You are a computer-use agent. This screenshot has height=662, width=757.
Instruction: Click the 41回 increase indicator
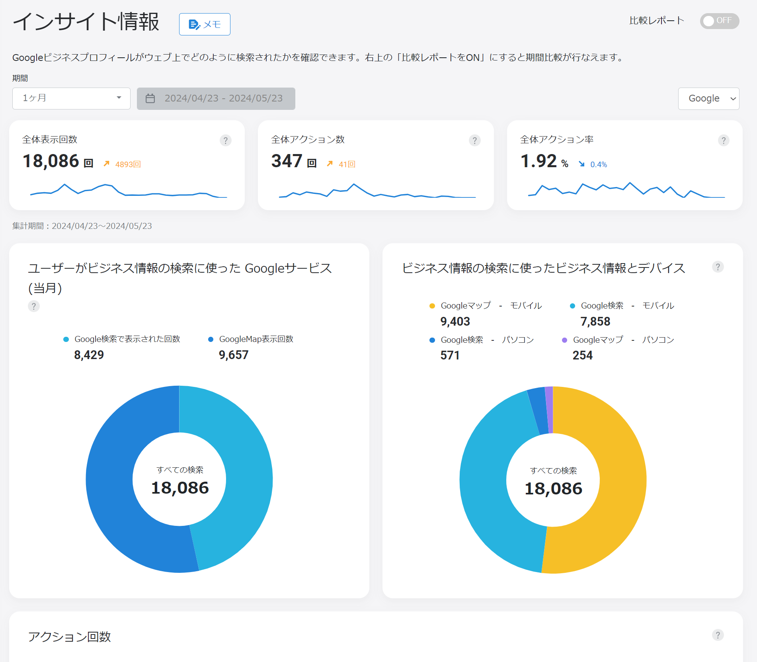click(341, 164)
